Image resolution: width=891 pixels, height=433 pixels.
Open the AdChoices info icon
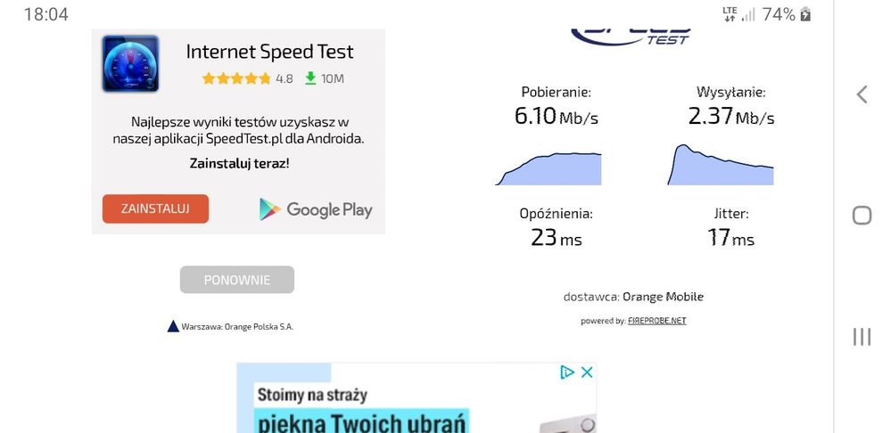(x=566, y=372)
